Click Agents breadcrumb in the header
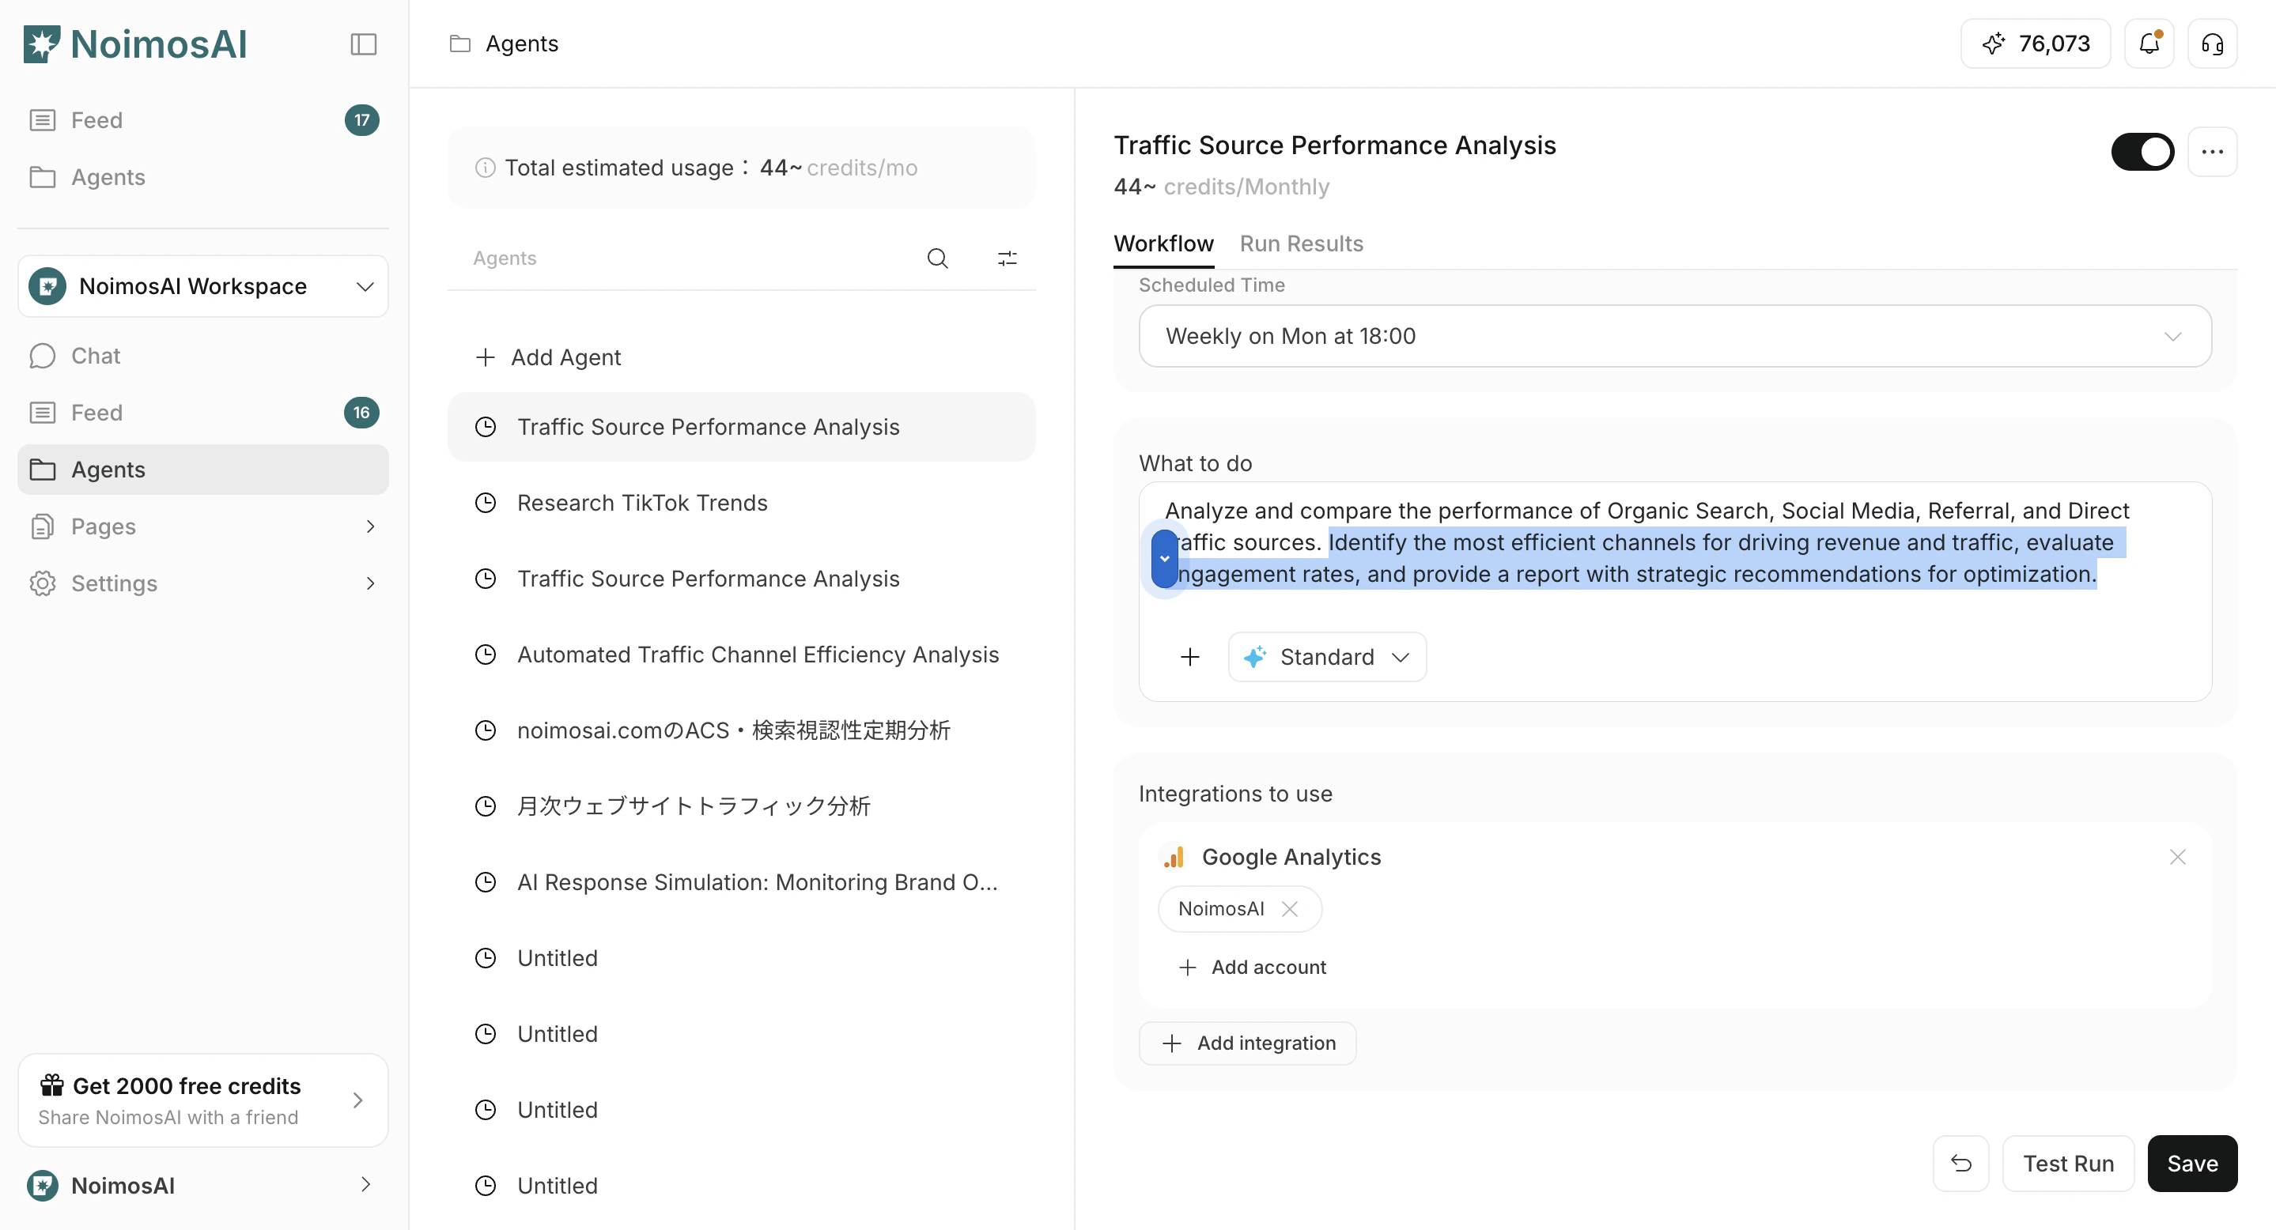 (521, 43)
